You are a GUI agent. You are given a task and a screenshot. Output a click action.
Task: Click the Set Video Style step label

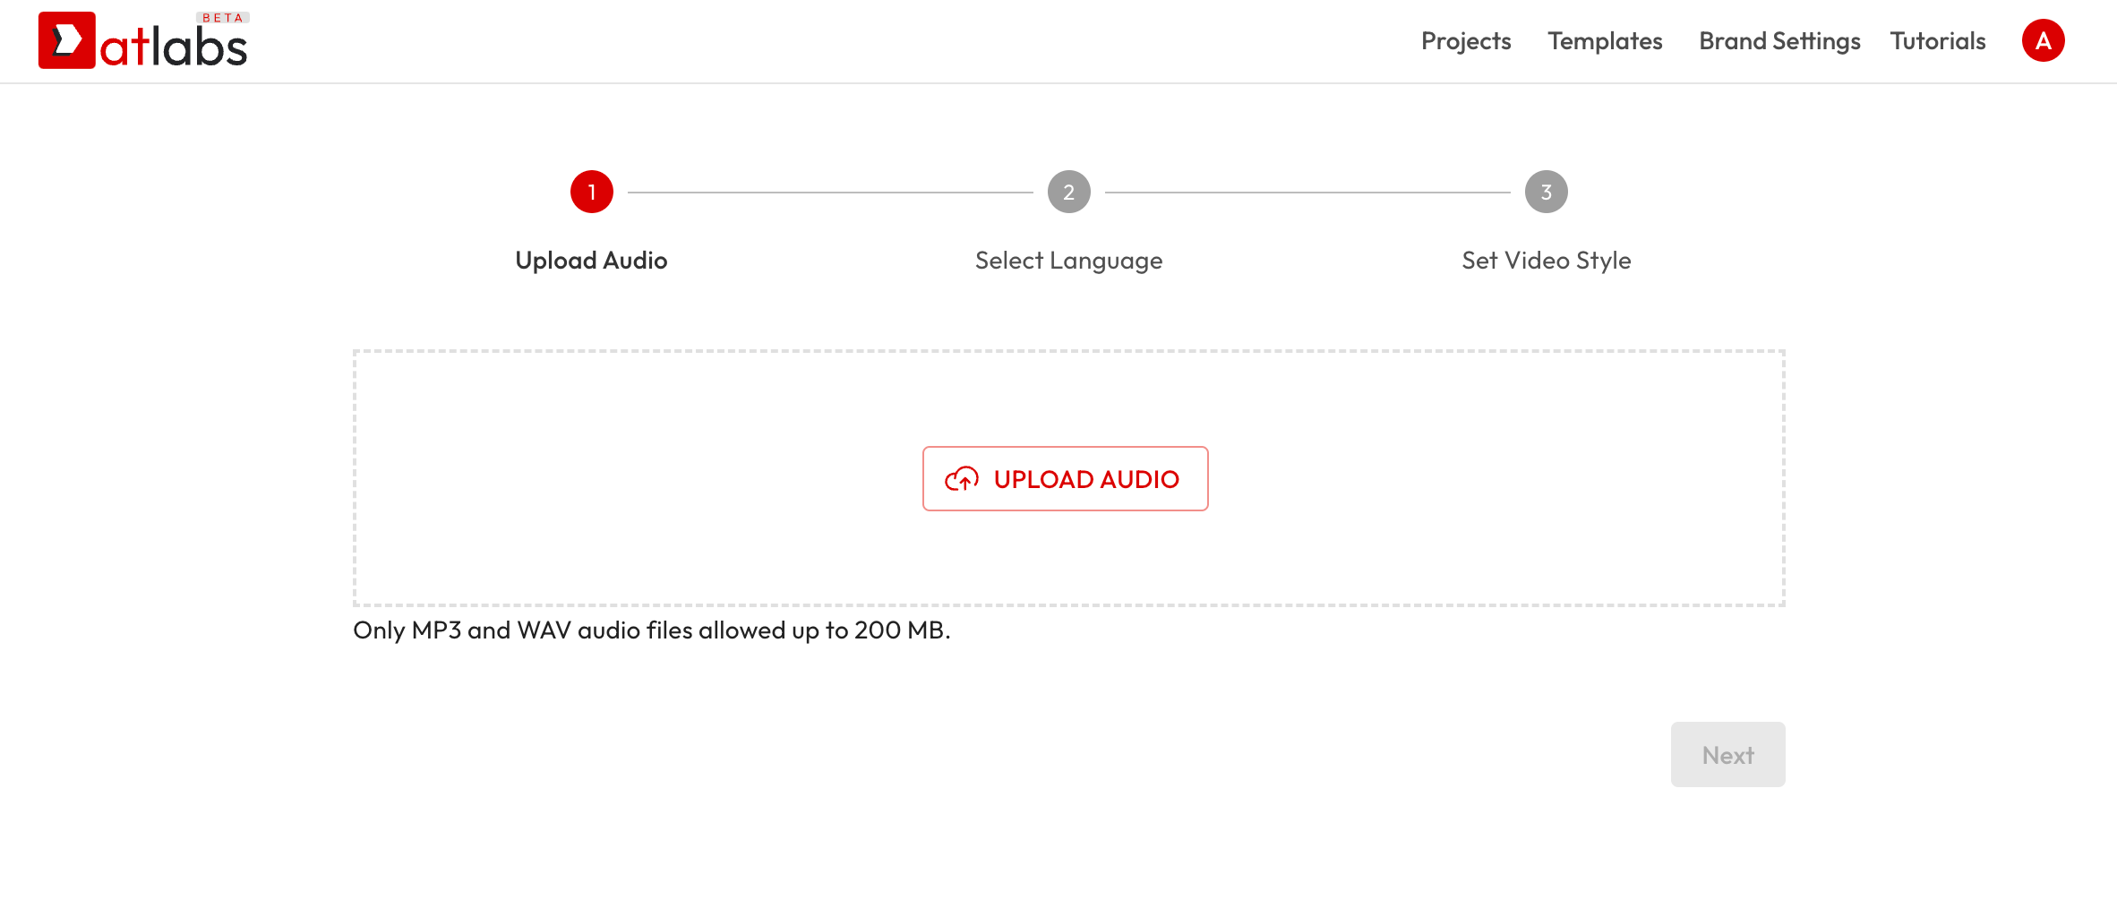(1546, 261)
